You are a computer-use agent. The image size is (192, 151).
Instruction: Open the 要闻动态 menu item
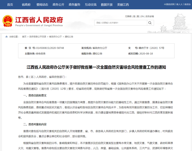42,5
